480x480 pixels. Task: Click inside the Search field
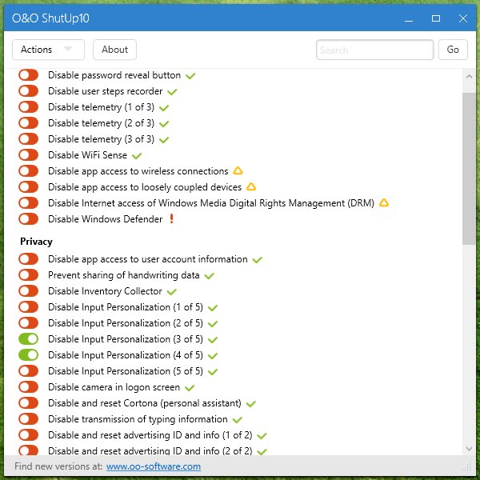pyautogui.click(x=375, y=50)
